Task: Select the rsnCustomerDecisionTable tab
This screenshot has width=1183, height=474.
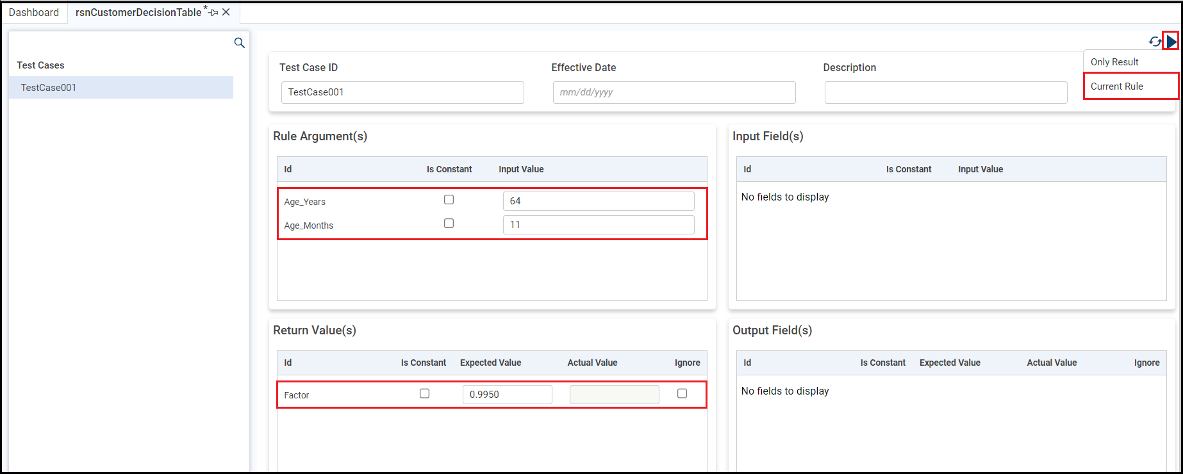Action: (x=138, y=13)
